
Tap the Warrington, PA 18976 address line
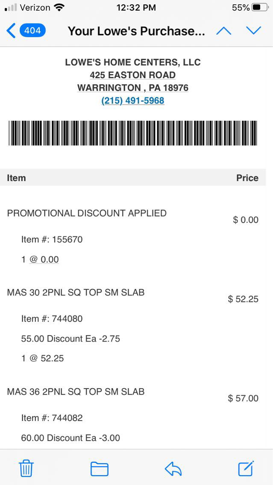pyautogui.click(x=132, y=88)
